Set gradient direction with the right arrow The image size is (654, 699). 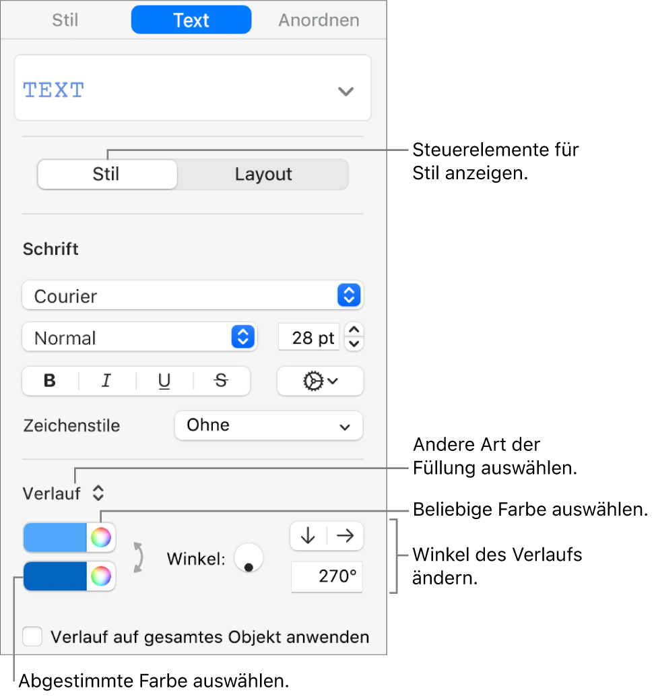[346, 536]
